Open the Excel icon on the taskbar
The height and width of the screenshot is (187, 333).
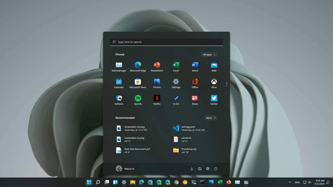(220, 182)
